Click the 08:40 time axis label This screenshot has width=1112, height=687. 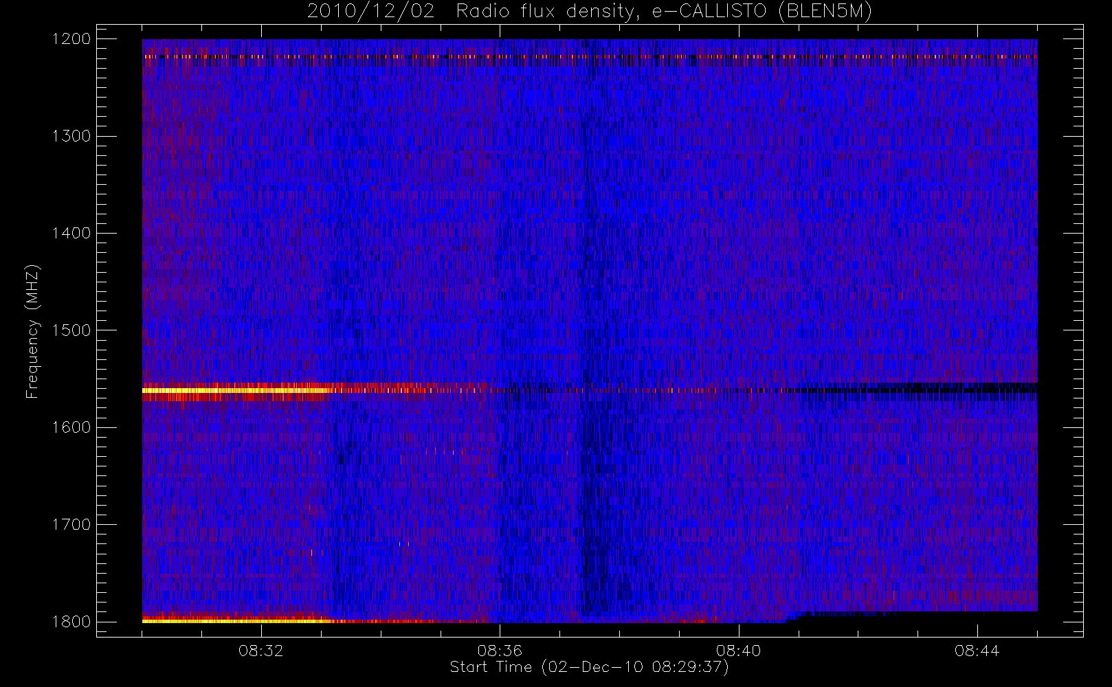coord(738,651)
